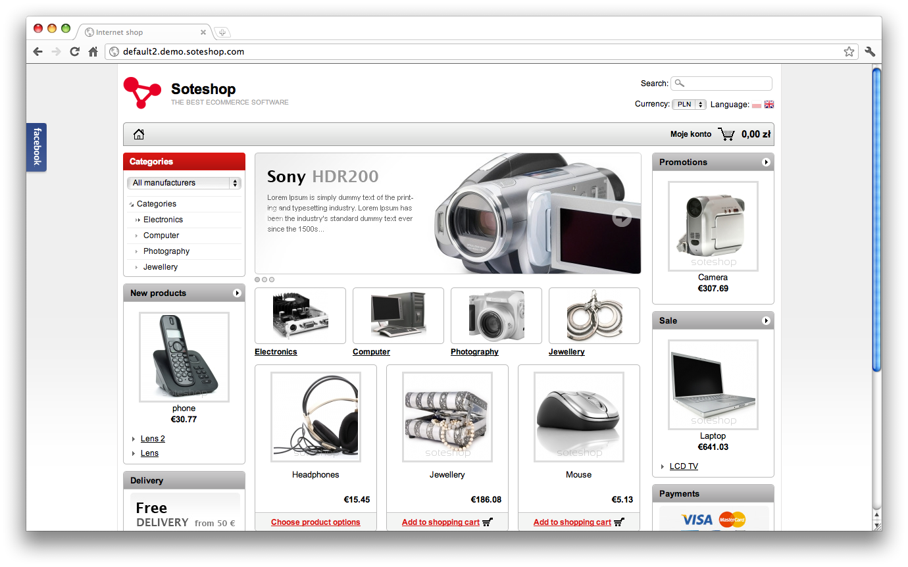The height and width of the screenshot is (567, 908).
Task: Click the New products arrow icon
Action: [x=237, y=293]
